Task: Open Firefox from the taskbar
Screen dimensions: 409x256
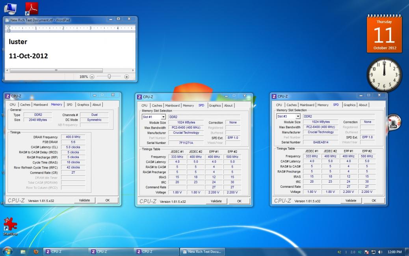Action: pyautogui.click(x=36, y=252)
